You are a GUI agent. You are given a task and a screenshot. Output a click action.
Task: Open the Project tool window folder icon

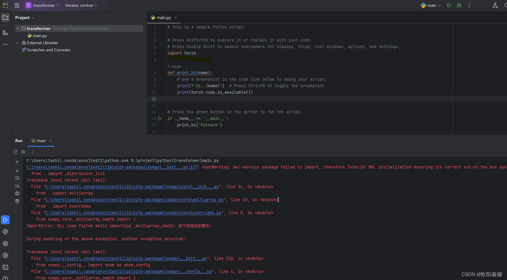pos(5,17)
